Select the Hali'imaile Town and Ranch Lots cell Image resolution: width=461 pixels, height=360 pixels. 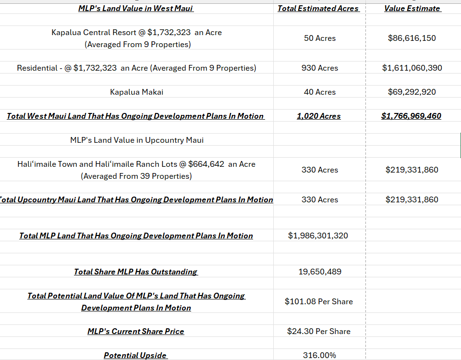coord(137,170)
